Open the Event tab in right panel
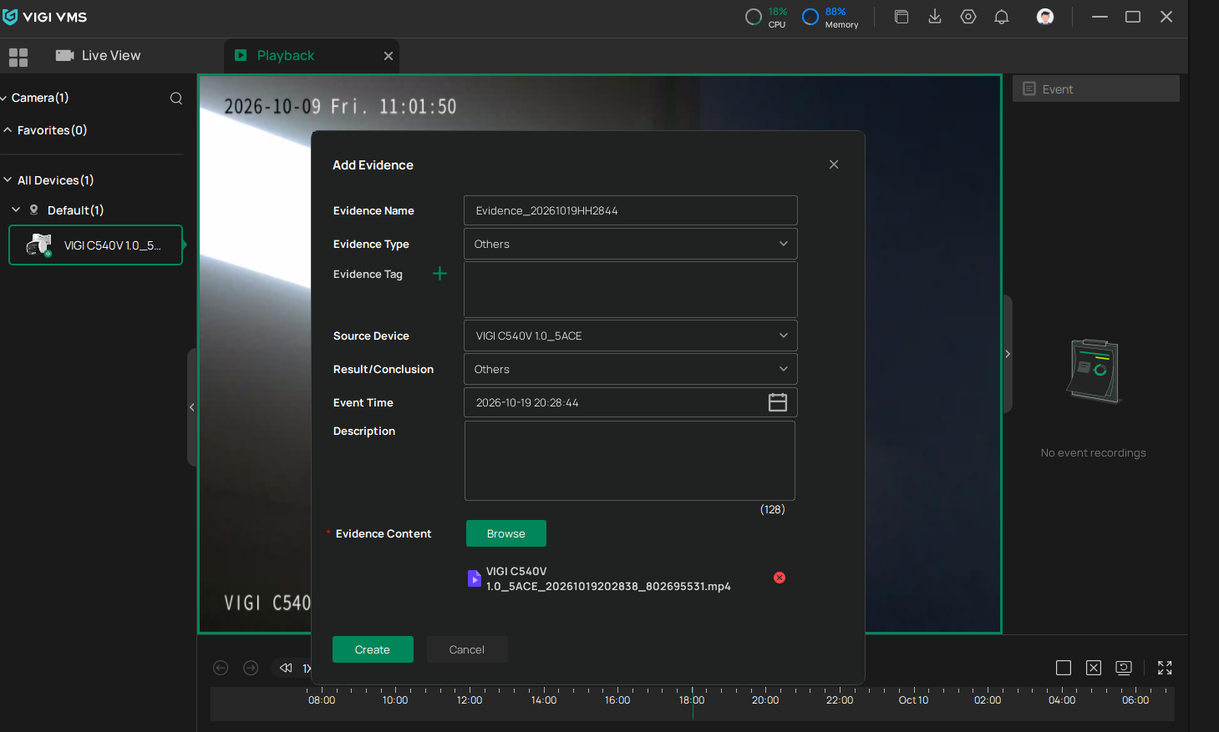 click(x=1096, y=88)
